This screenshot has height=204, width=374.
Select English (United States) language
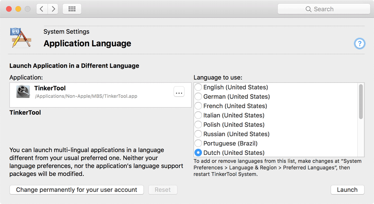[198, 87]
